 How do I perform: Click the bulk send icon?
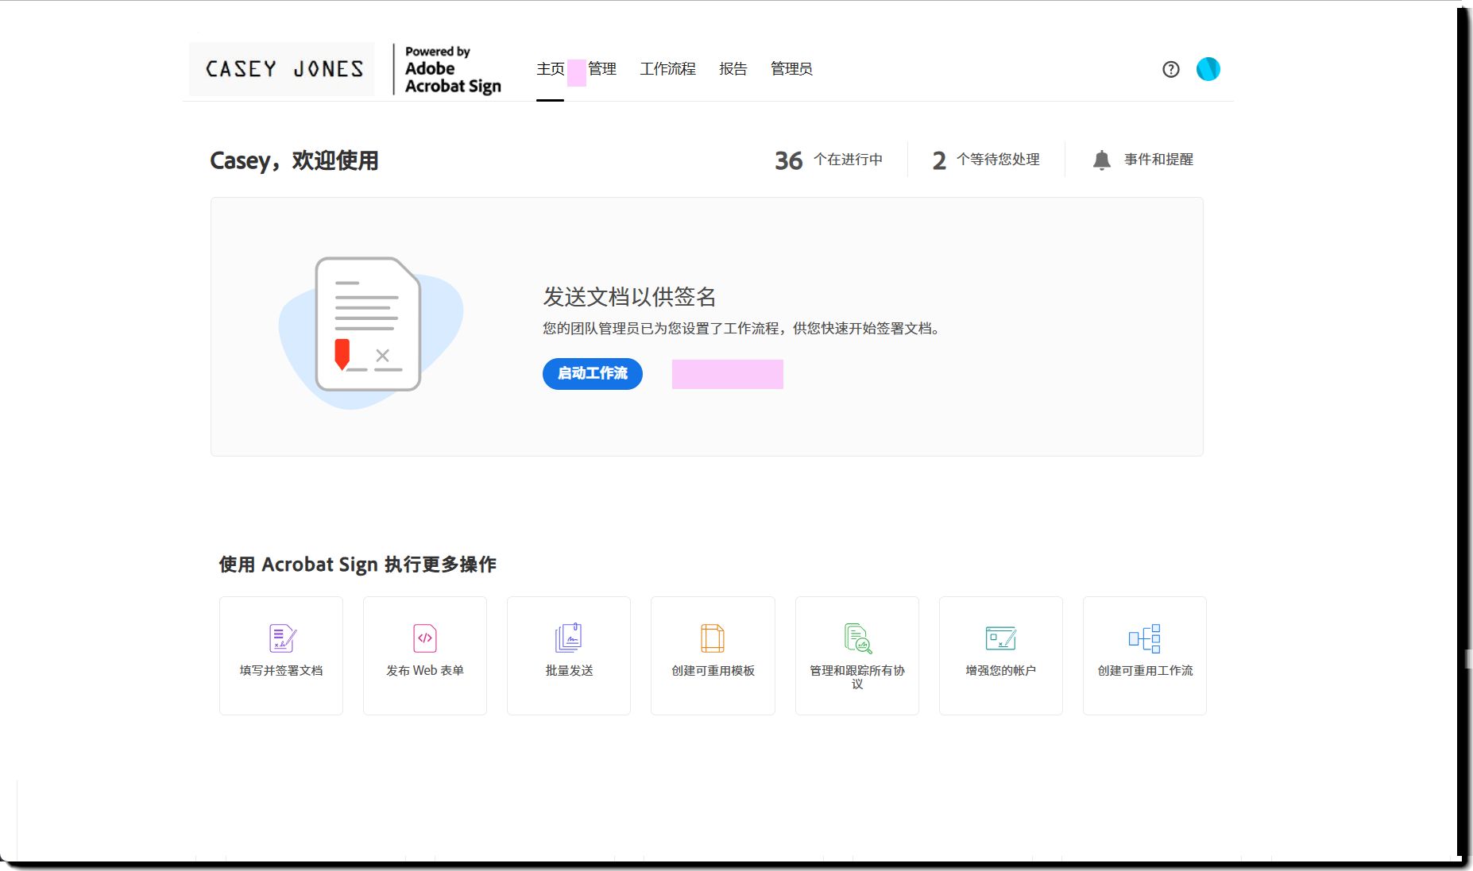[x=569, y=638]
